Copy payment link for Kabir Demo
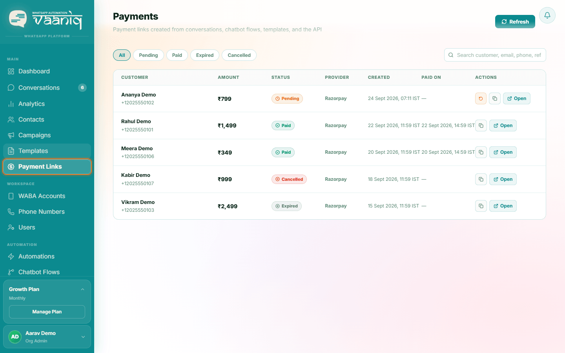The width and height of the screenshot is (565, 353). tap(481, 179)
